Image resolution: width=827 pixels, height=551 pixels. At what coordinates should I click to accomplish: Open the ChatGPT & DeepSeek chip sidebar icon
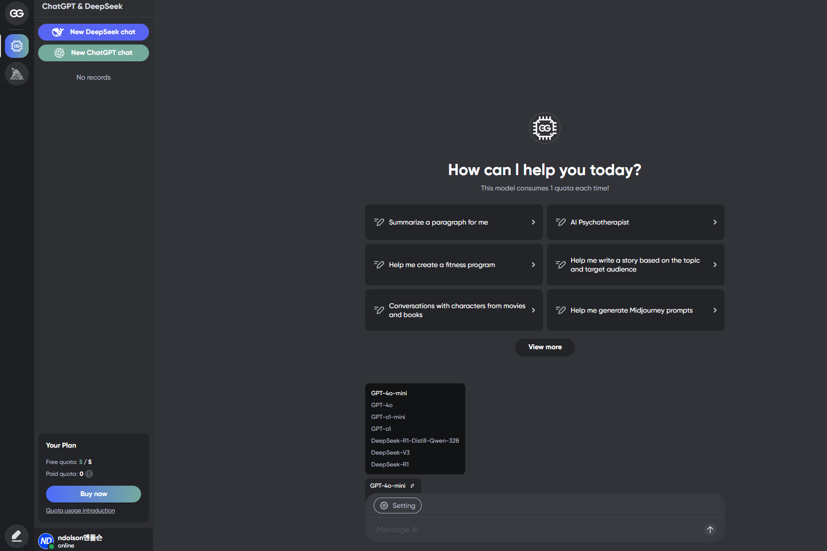tap(17, 46)
